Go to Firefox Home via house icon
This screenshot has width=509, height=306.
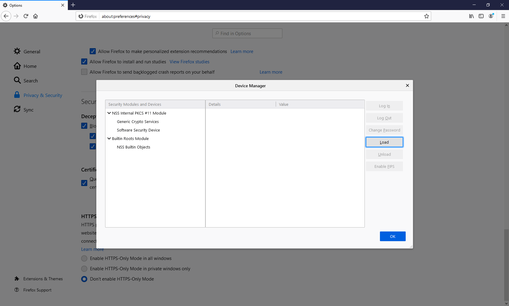[35, 16]
